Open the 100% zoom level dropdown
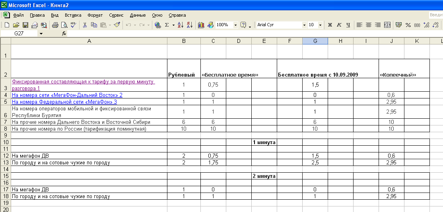This screenshot has width=443, height=212. [235, 25]
